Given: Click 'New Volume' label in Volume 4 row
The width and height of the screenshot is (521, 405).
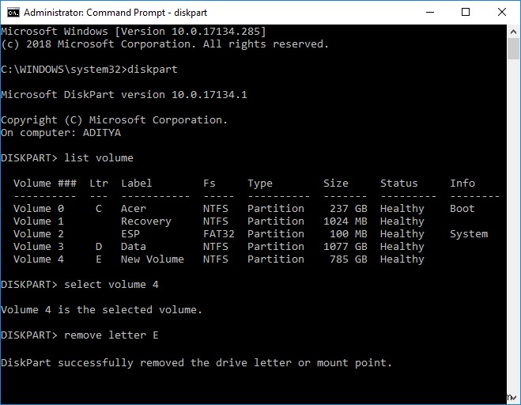Looking at the screenshot, I should pos(152,259).
